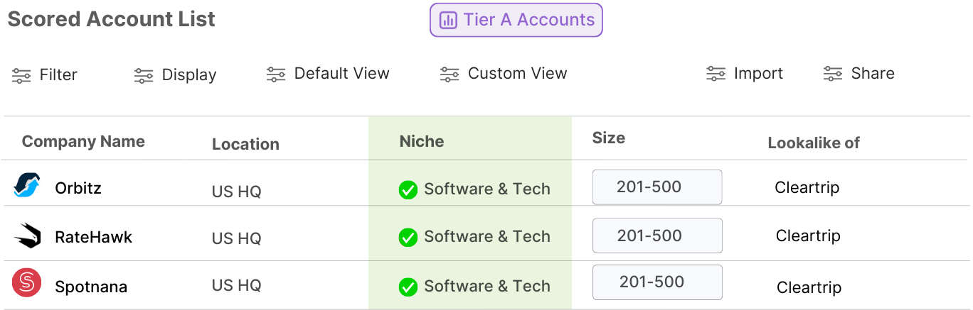Viewport: 973px width, 310px height.
Task: Open the RateHawk size 201-500 box
Action: 656,236
